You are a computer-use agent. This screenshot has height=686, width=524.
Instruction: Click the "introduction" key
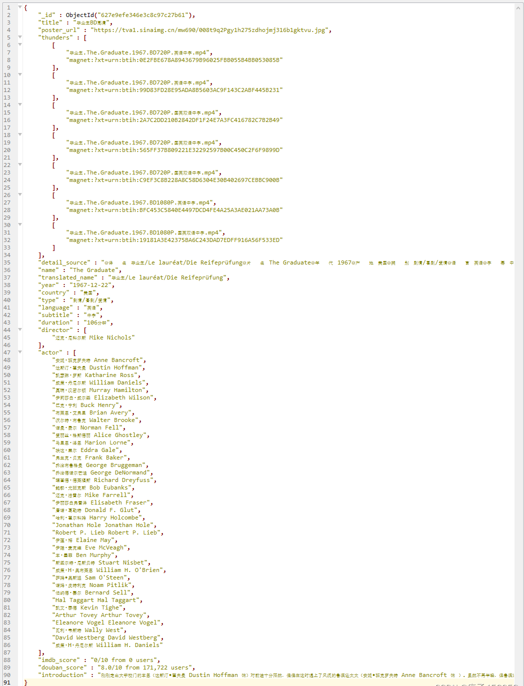tap(62, 675)
